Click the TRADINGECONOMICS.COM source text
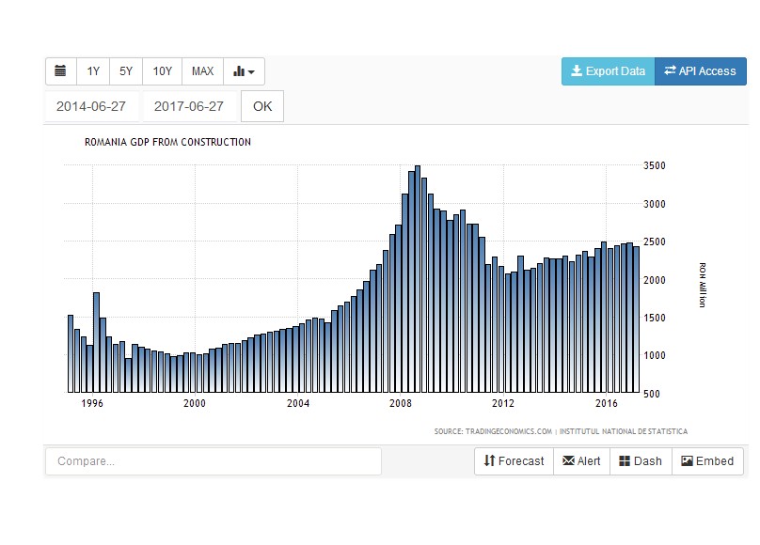The width and height of the screenshot is (760, 545). (492, 431)
